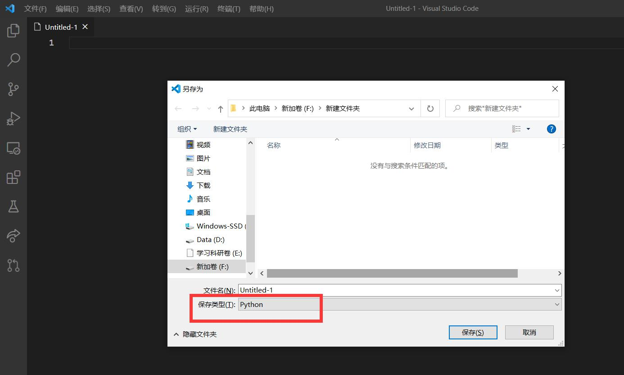Viewport: 624px width, 375px height.
Task: Open the Source Control view
Action: point(13,89)
